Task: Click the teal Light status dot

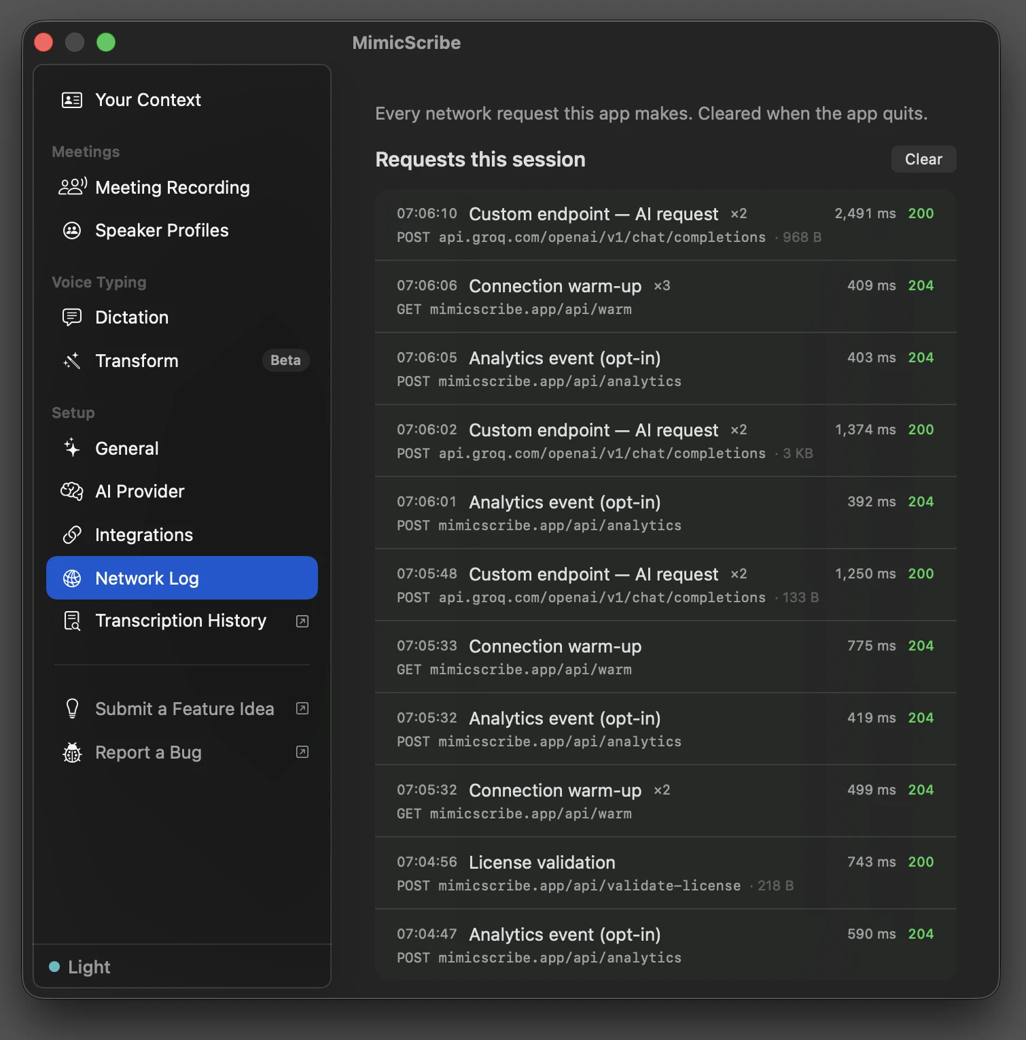Action: point(54,967)
